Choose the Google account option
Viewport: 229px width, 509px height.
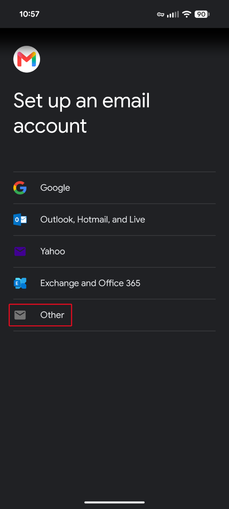[114, 188]
